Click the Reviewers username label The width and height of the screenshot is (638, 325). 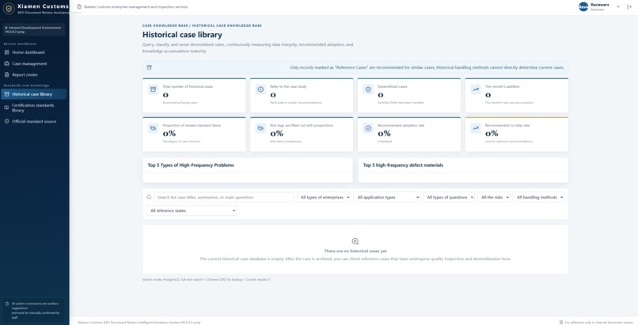coord(600,5)
